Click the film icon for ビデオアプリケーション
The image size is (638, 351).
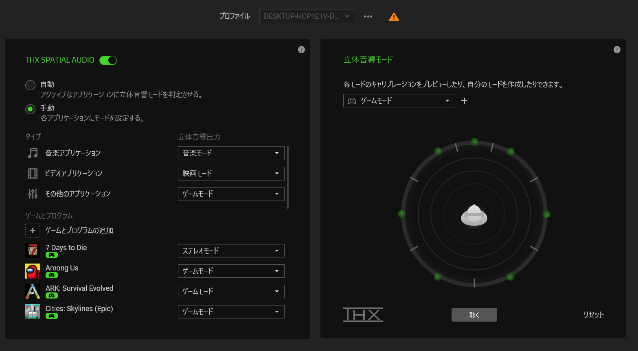(x=33, y=174)
